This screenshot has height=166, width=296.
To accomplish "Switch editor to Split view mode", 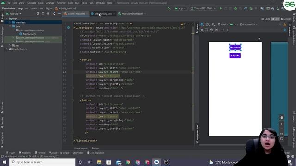I will point(275,19).
